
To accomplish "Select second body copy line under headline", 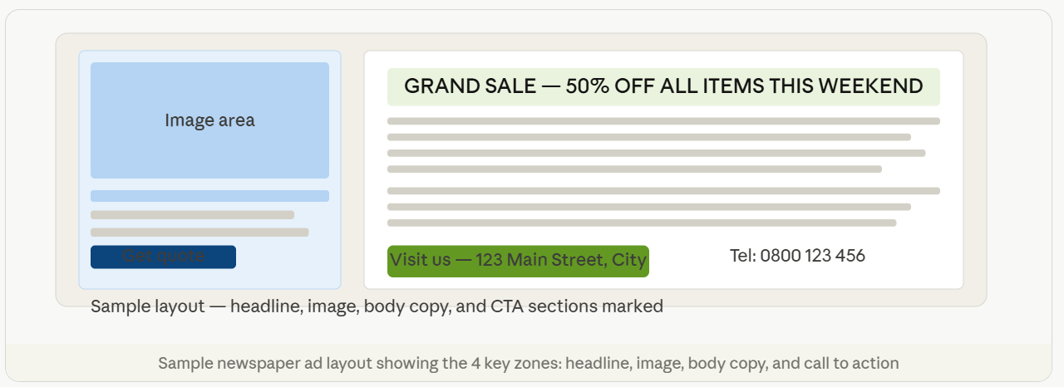I will 649,137.
